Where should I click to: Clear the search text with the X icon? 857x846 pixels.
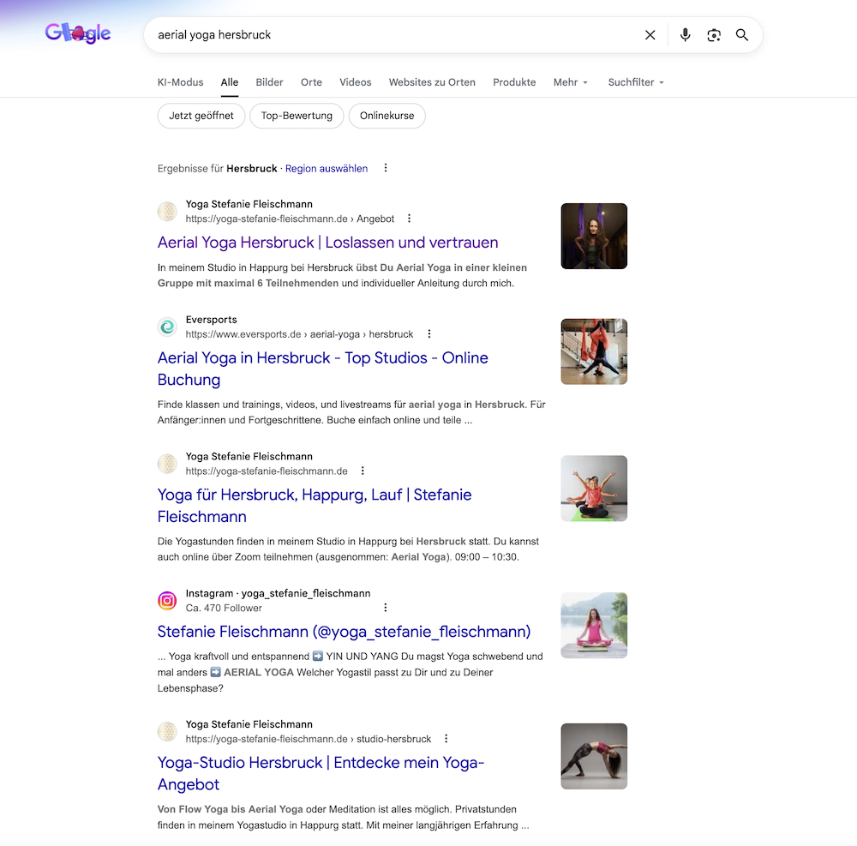pos(650,35)
